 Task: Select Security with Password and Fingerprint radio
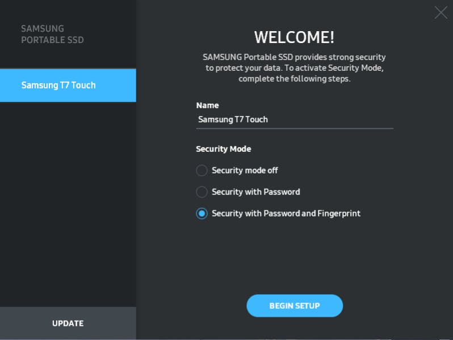pyautogui.click(x=202, y=214)
